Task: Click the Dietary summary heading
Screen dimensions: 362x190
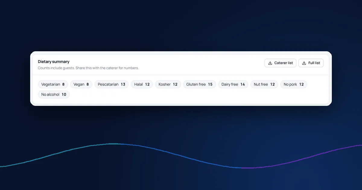Action: coord(54,62)
